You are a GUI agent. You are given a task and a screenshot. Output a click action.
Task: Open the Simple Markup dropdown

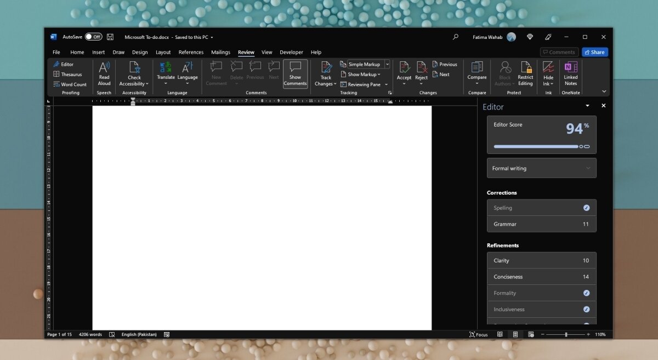pyautogui.click(x=387, y=64)
